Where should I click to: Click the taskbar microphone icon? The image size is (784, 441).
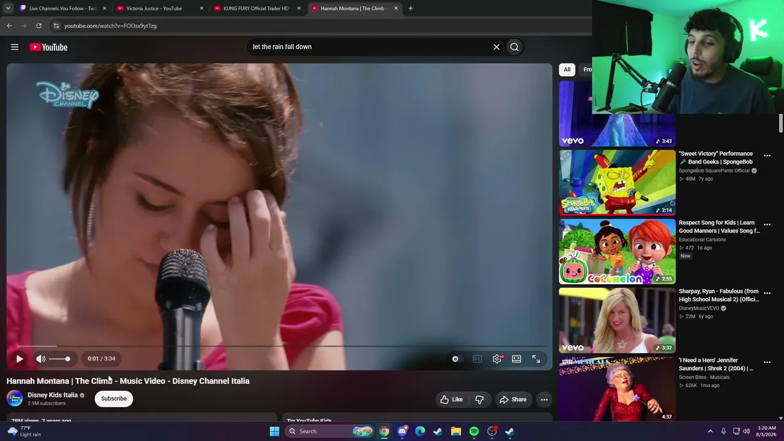click(723, 431)
